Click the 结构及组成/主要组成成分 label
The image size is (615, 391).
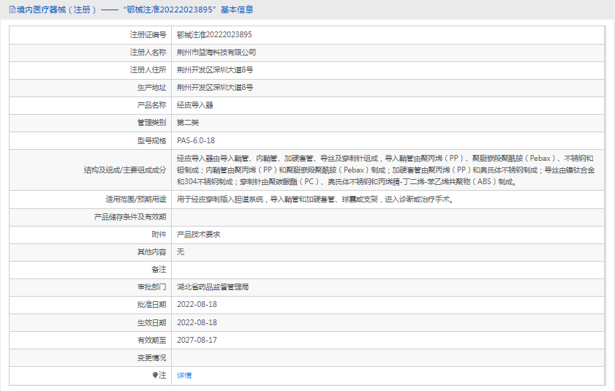pos(125,170)
